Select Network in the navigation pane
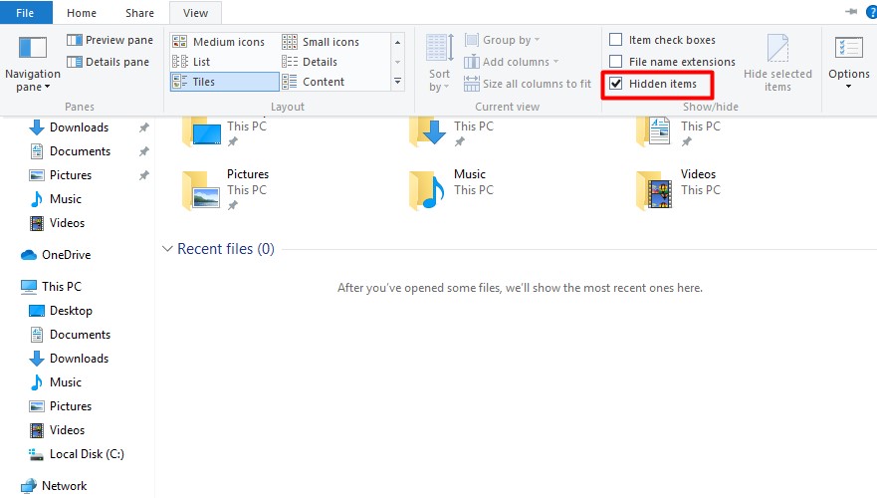Image resolution: width=877 pixels, height=498 pixels. pyautogui.click(x=64, y=486)
